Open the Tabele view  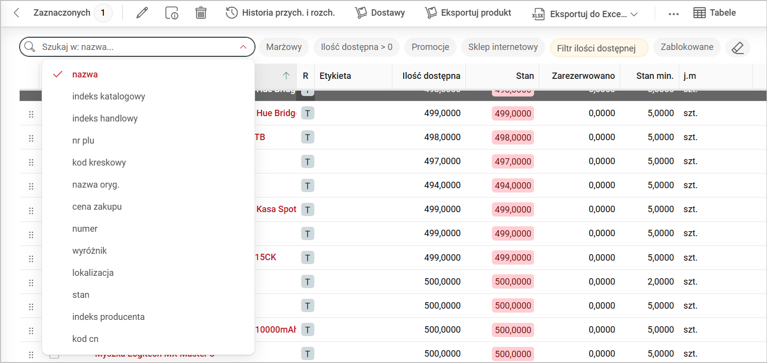[x=715, y=13]
